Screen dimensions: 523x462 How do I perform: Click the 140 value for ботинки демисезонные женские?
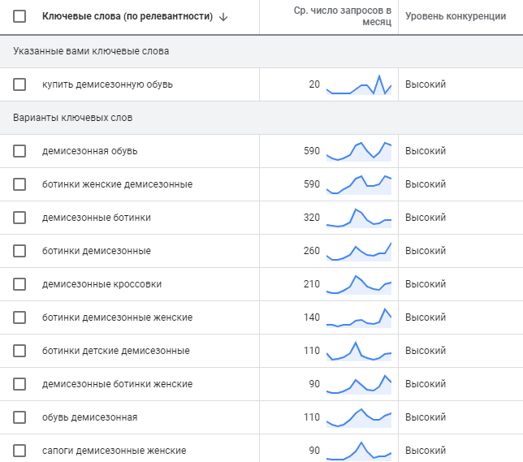[x=312, y=317]
